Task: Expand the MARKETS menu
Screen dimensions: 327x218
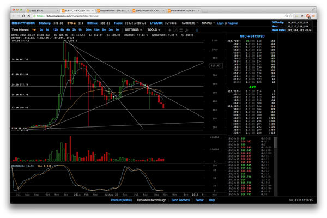Action: [x=190, y=23]
